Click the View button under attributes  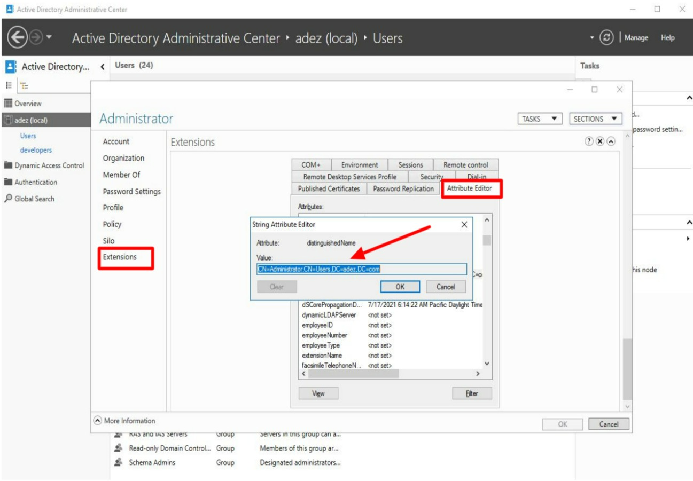(318, 393)
